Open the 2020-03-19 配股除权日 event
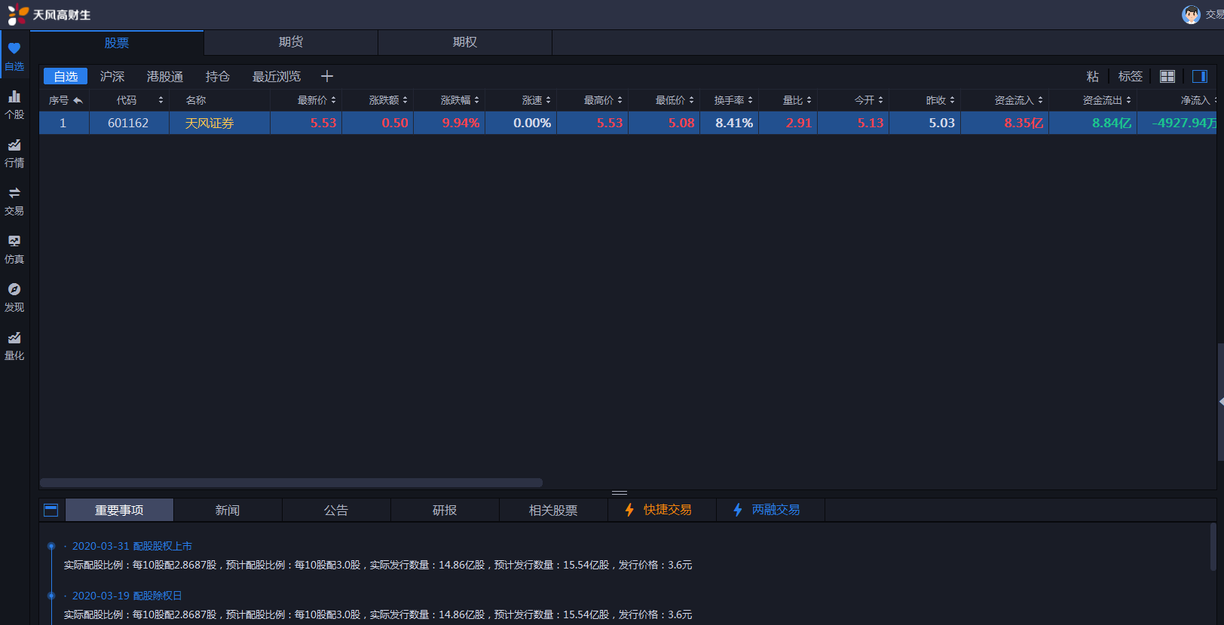This screenshot has width=1224, height=625. tap(127, 596)
